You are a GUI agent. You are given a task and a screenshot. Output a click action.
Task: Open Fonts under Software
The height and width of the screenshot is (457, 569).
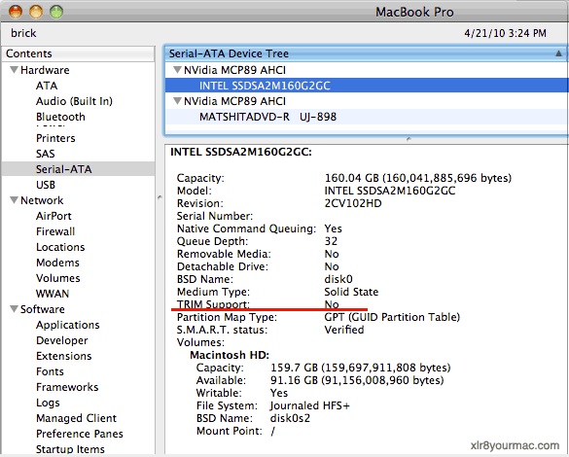pyautogui.click(x=50, y=371)
